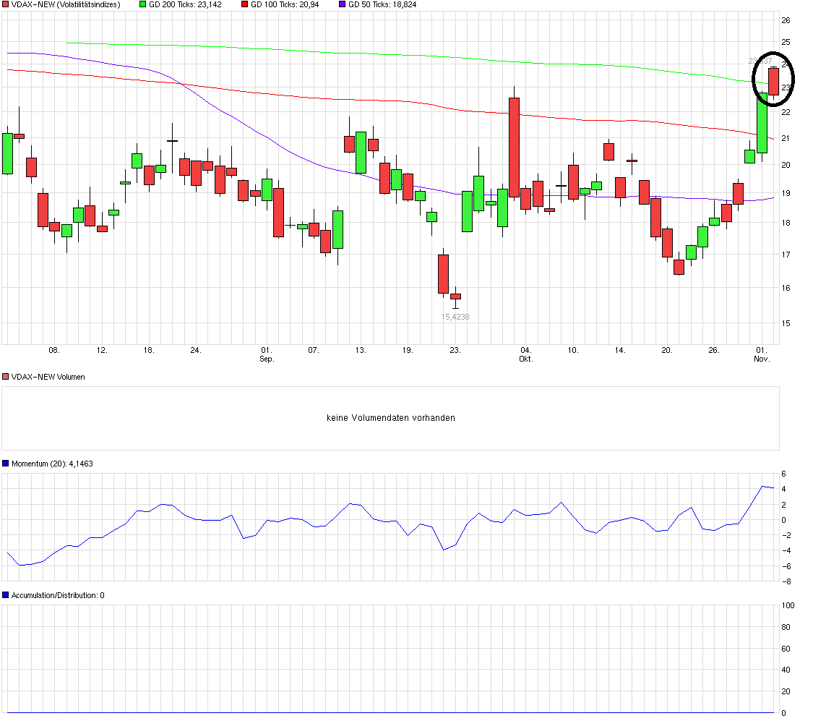The image size is (813, 721).
Task: Click the tall red candlestick before 04. Okt.
Action: tap(515, 148)
